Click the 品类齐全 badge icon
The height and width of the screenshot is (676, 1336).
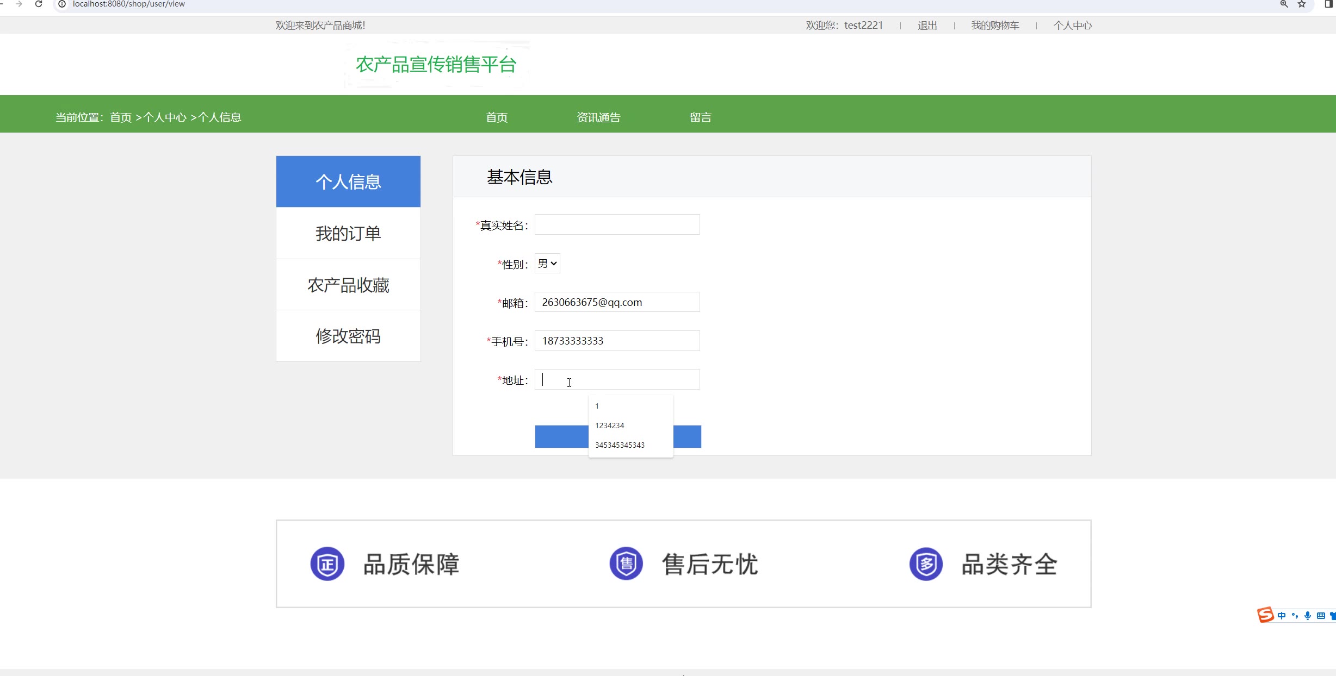point(926,564)
